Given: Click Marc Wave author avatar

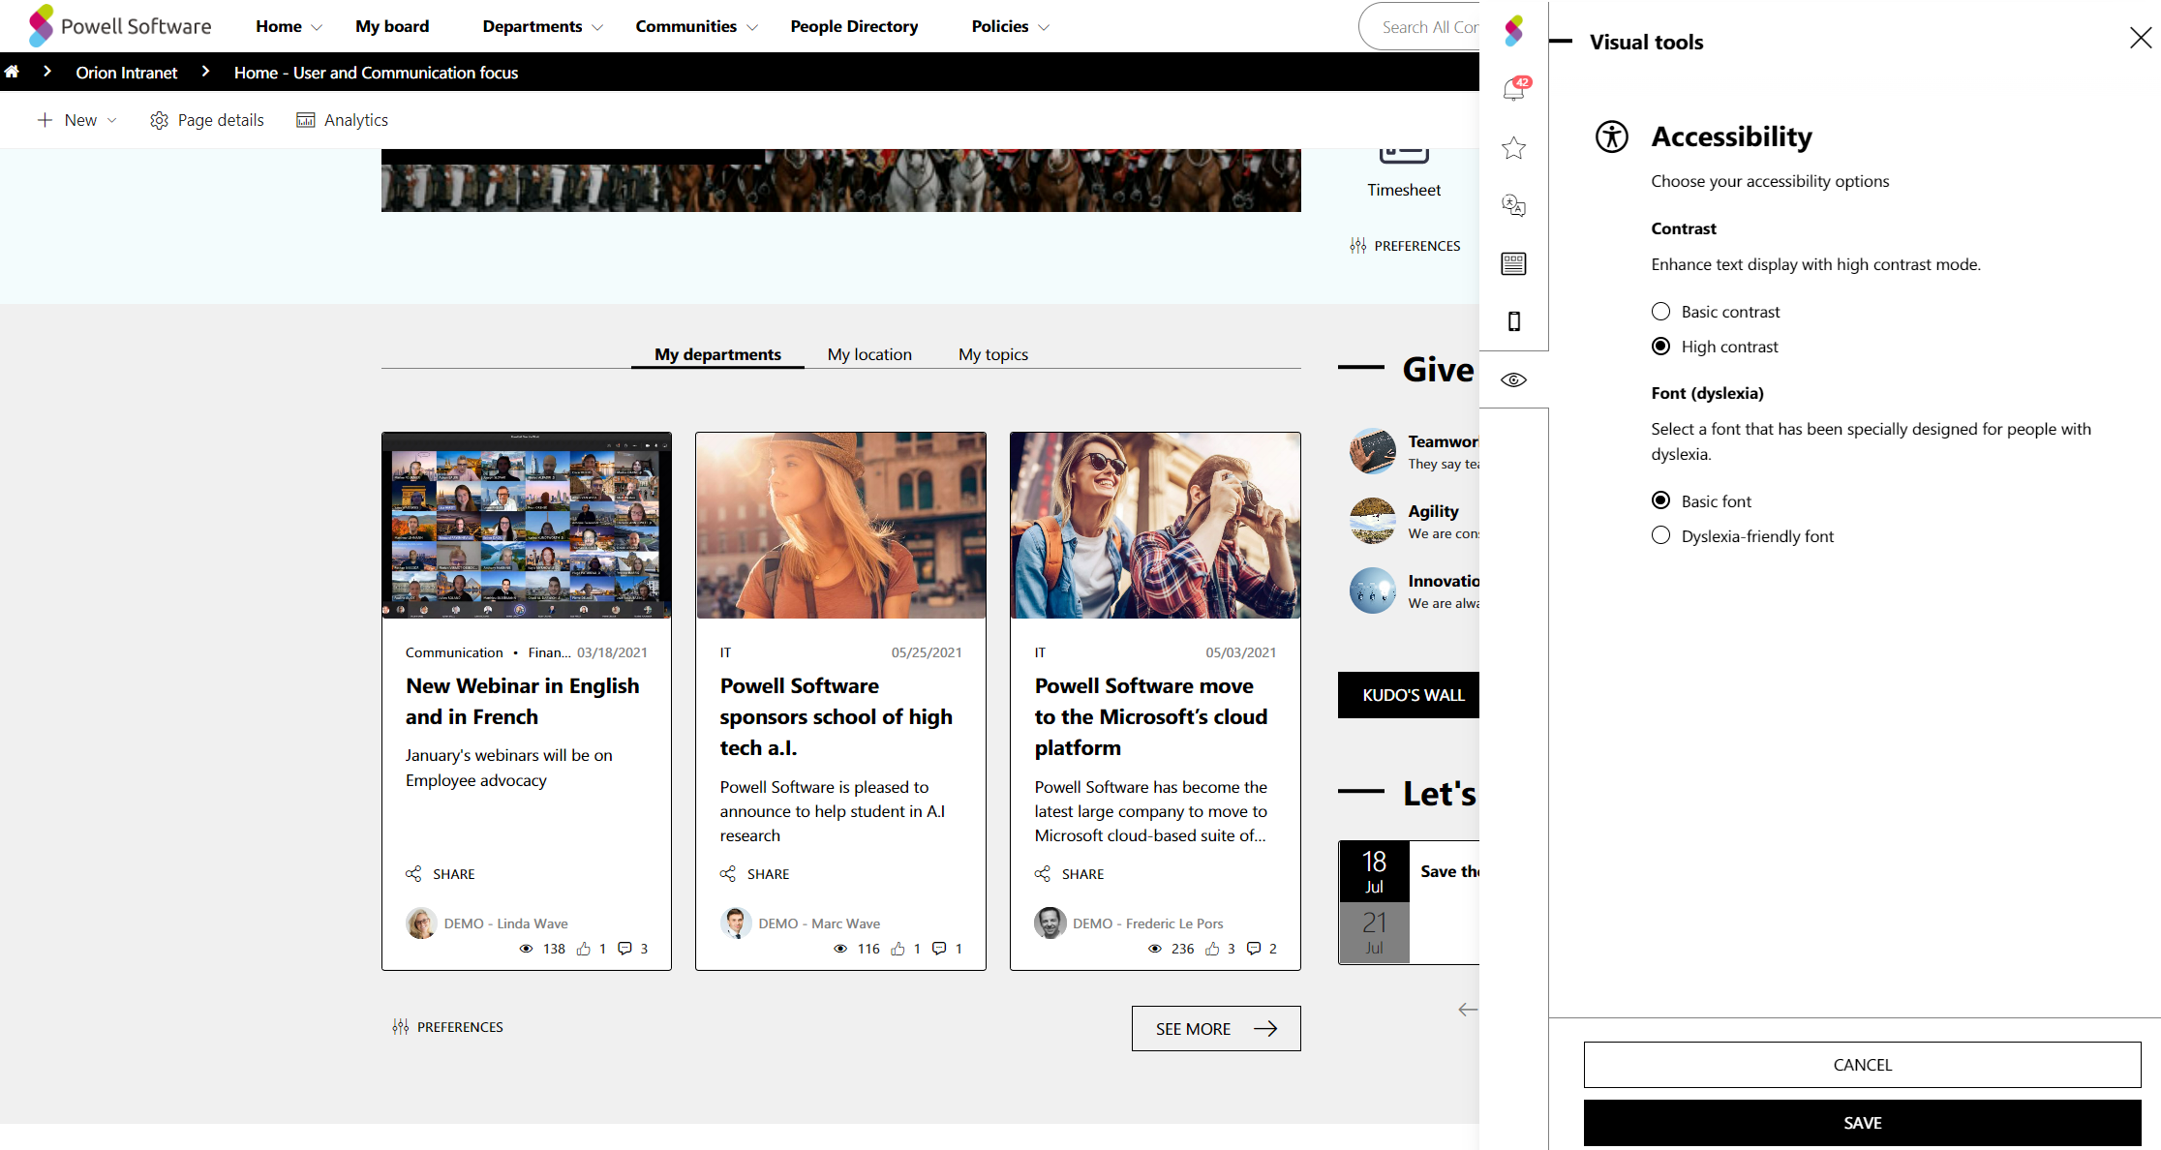Looking at the screenshot, I should tap(736, 923).
